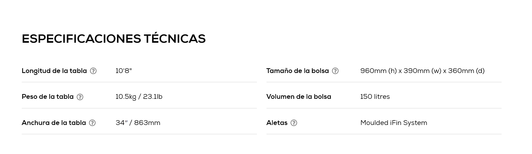
Task: Click the Especificaciones Técnicas heading
Action: click(x=114, y=39)
